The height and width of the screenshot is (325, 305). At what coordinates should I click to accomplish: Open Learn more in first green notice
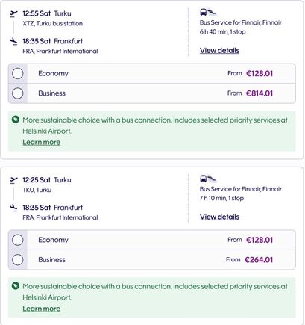42,142
